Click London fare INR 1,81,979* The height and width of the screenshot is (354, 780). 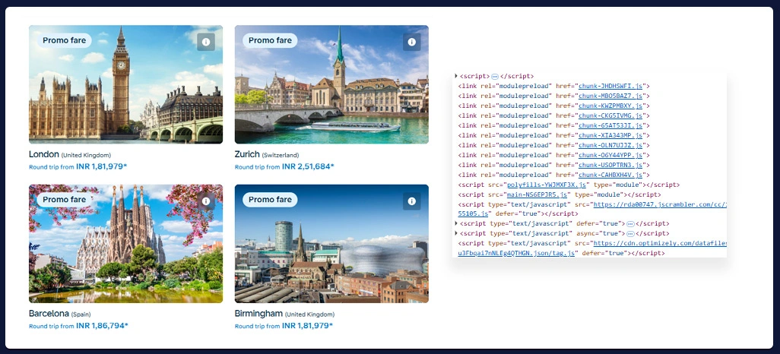point(101,166)
